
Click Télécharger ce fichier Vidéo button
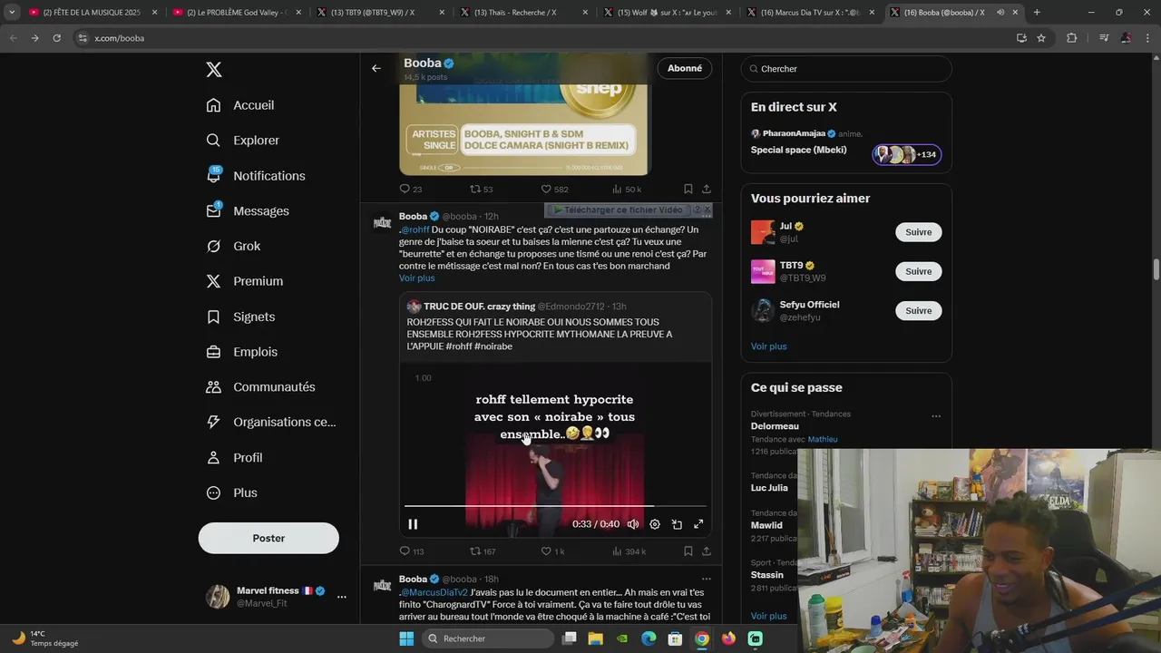coord(618,210)
